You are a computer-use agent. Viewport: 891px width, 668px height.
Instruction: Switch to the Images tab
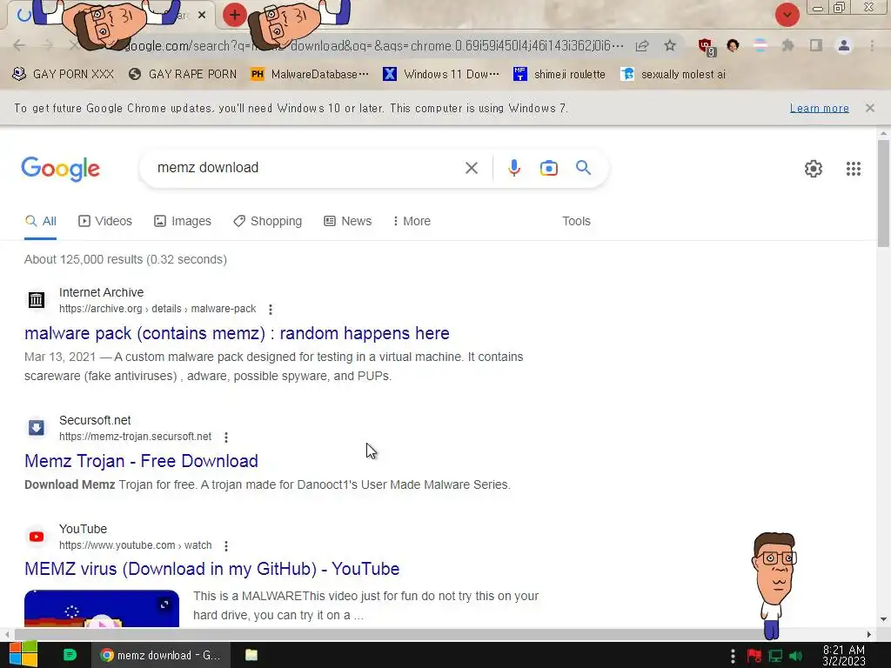[183, 222]
